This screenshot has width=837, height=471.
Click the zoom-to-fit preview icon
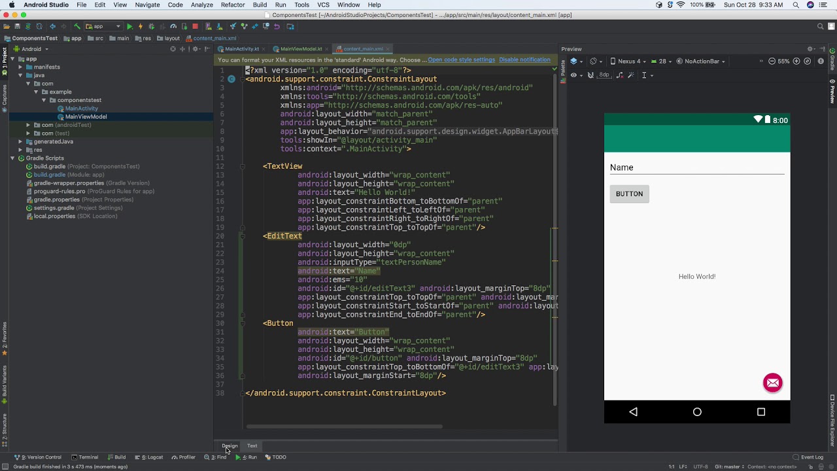(x=808, y=61)
